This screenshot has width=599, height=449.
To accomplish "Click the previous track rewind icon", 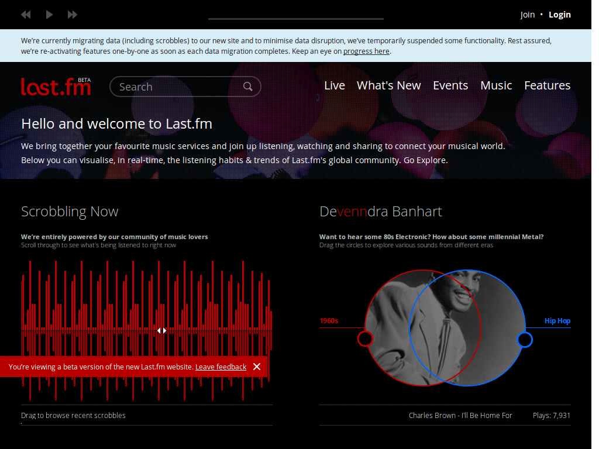I will coord(26,15).
